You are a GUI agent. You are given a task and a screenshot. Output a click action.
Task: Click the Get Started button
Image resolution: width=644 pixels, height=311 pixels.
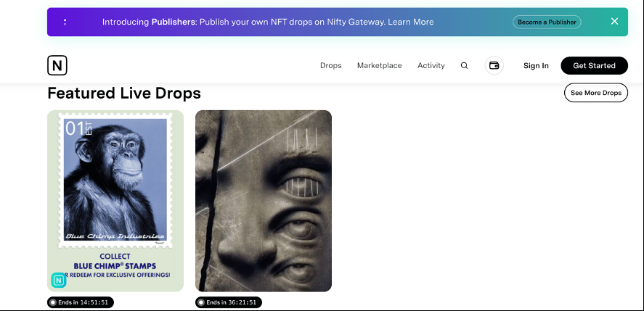(x=595, y=66)
